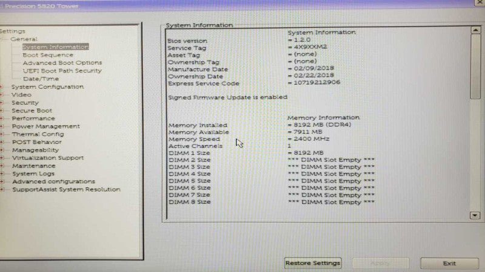
Task: Click 'Signed Firmware Update is enabled' text
Action: (228, 97)
